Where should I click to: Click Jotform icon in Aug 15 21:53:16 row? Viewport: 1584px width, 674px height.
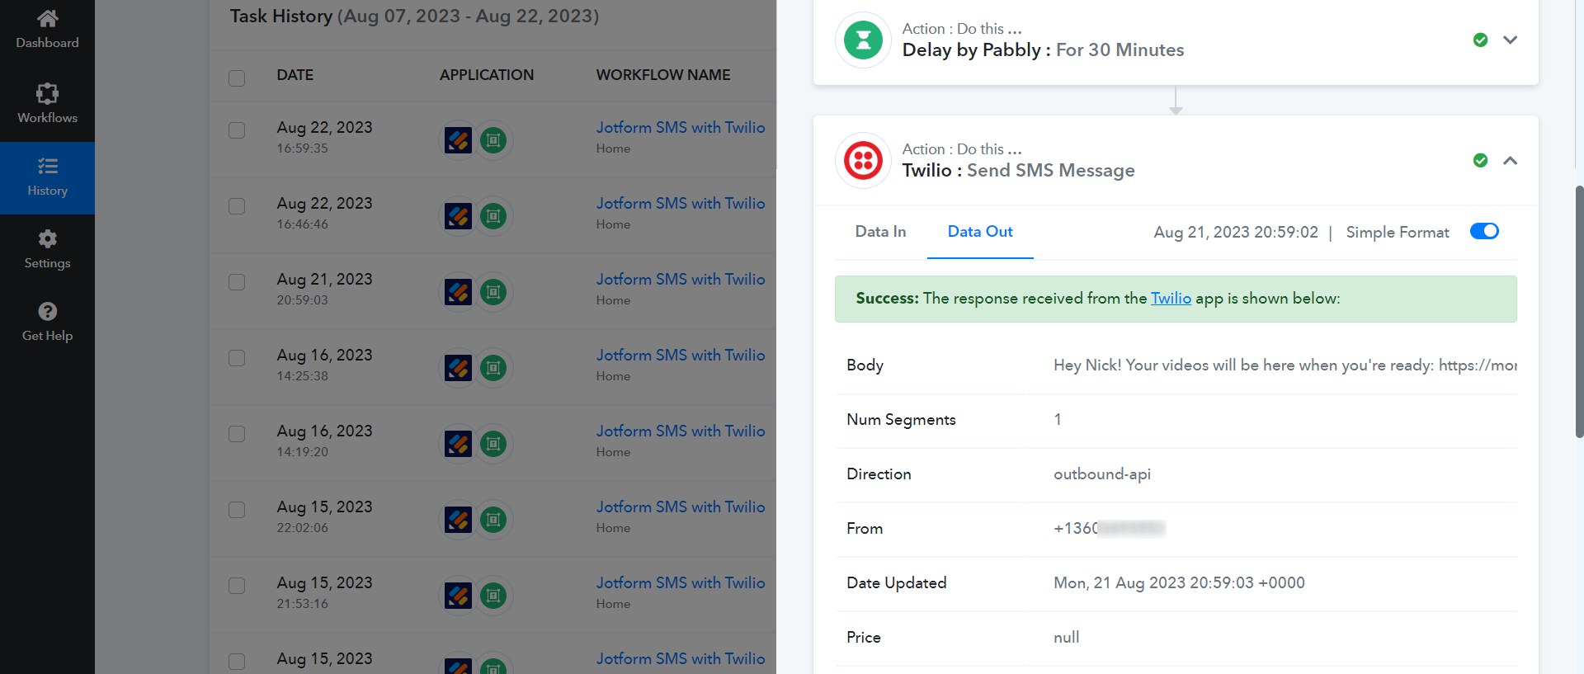(458, 595)
